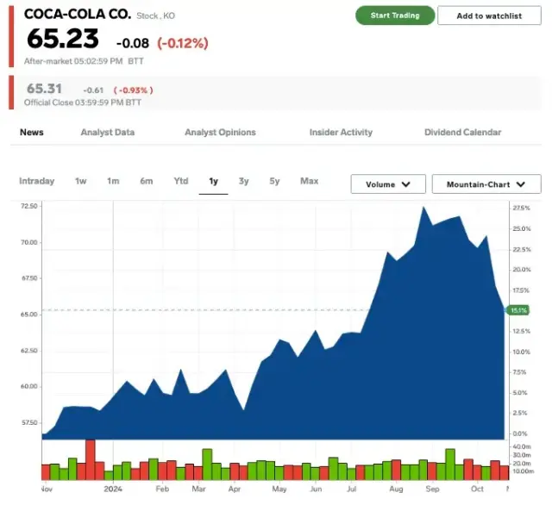Select the 1w chart range

[81, 181]
